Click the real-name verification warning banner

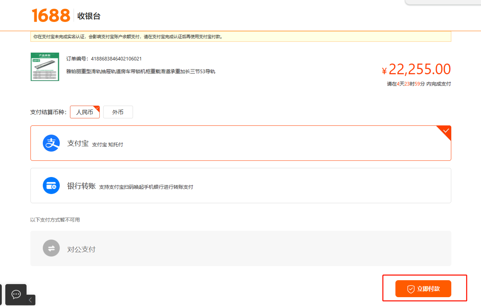[240, 36]
